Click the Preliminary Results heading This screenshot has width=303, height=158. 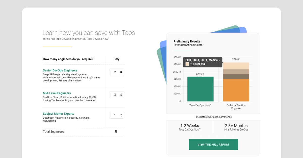coord(187,41)
